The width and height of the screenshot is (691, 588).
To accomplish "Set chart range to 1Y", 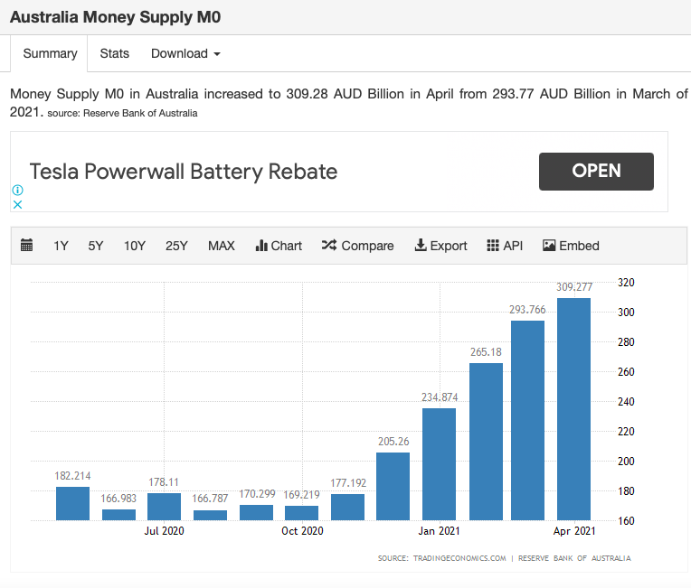I will point(61,246).
